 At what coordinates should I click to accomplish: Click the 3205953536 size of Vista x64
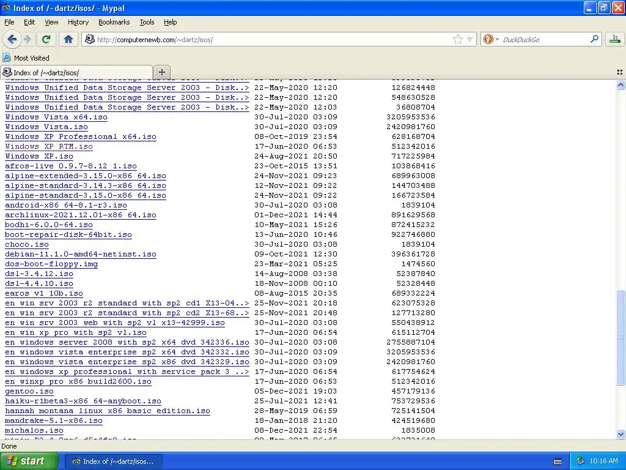point(410,117)
